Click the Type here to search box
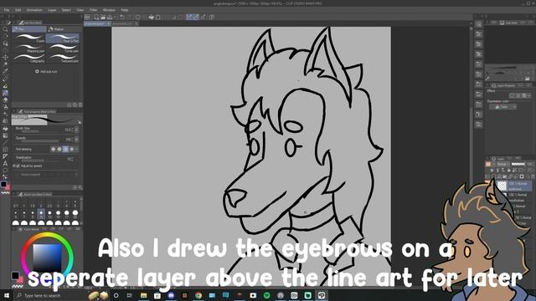 [x=49, y=295]
